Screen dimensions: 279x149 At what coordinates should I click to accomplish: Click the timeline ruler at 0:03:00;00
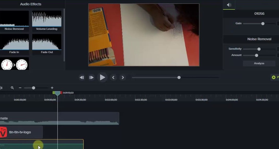[171, 100]
